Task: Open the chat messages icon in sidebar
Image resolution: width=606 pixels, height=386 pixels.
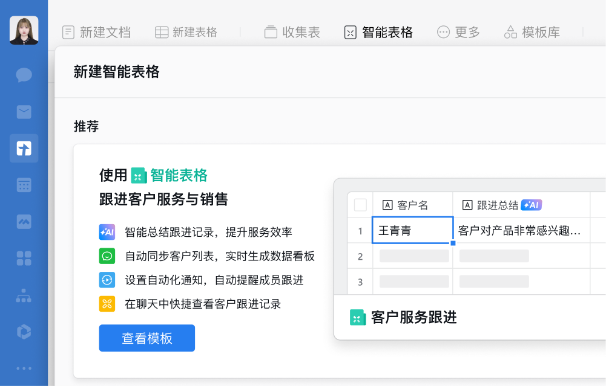Action: point(24,75)
